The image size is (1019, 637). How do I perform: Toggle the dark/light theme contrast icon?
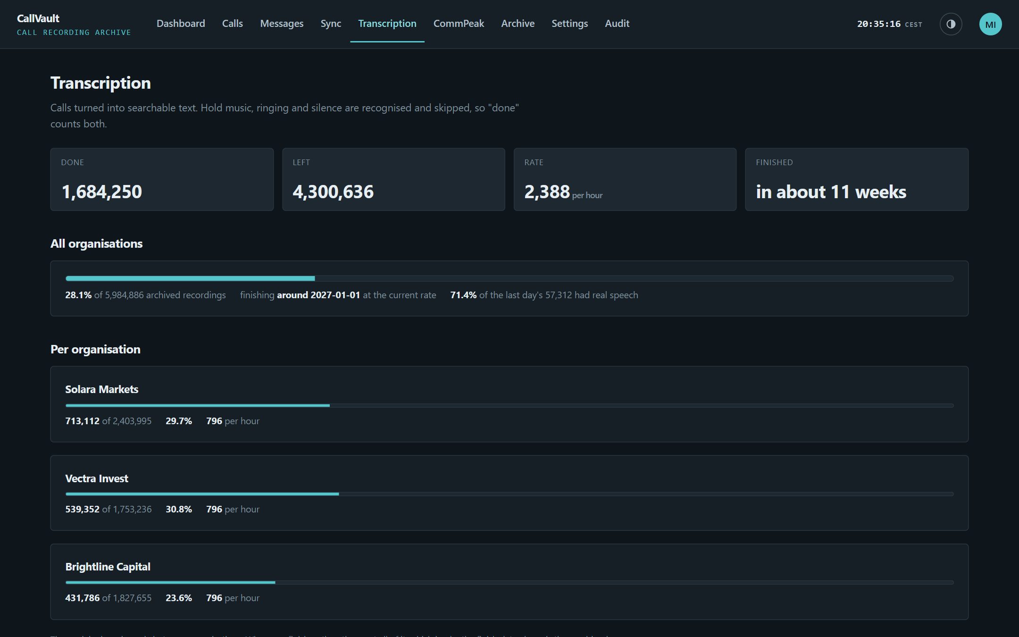(x=951, y=24)
